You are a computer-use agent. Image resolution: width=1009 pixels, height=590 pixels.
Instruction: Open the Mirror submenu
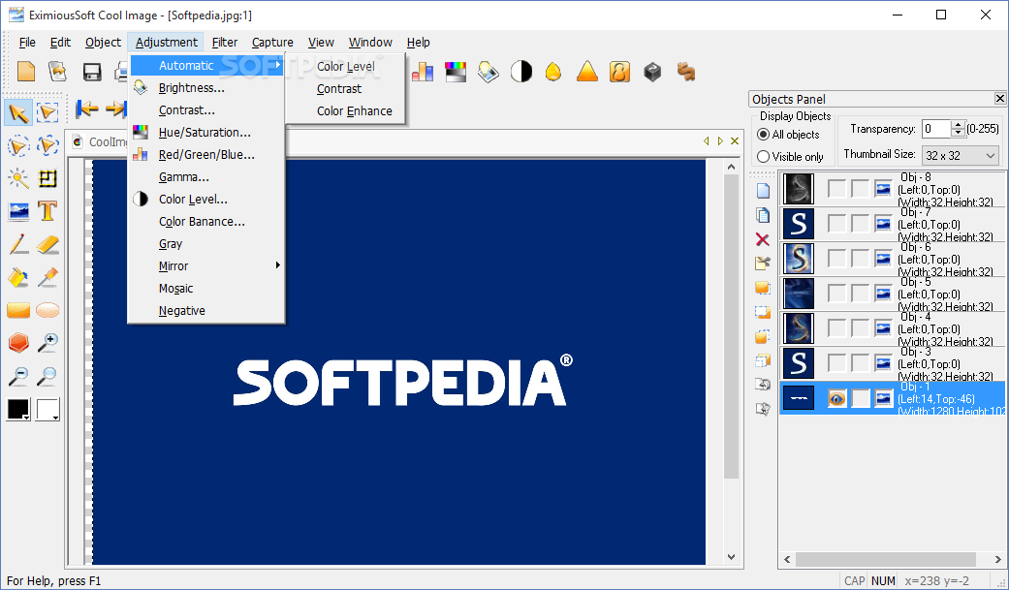[x=205, y=265]
